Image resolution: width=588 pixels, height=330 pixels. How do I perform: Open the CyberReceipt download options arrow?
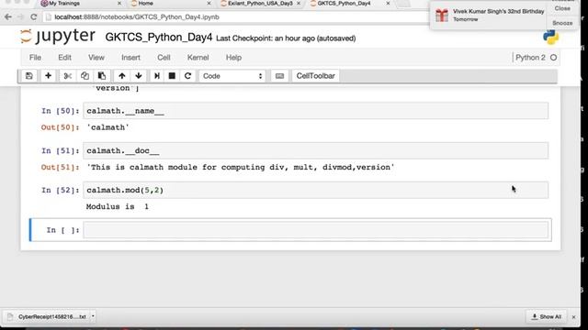(x=93, y=316)
